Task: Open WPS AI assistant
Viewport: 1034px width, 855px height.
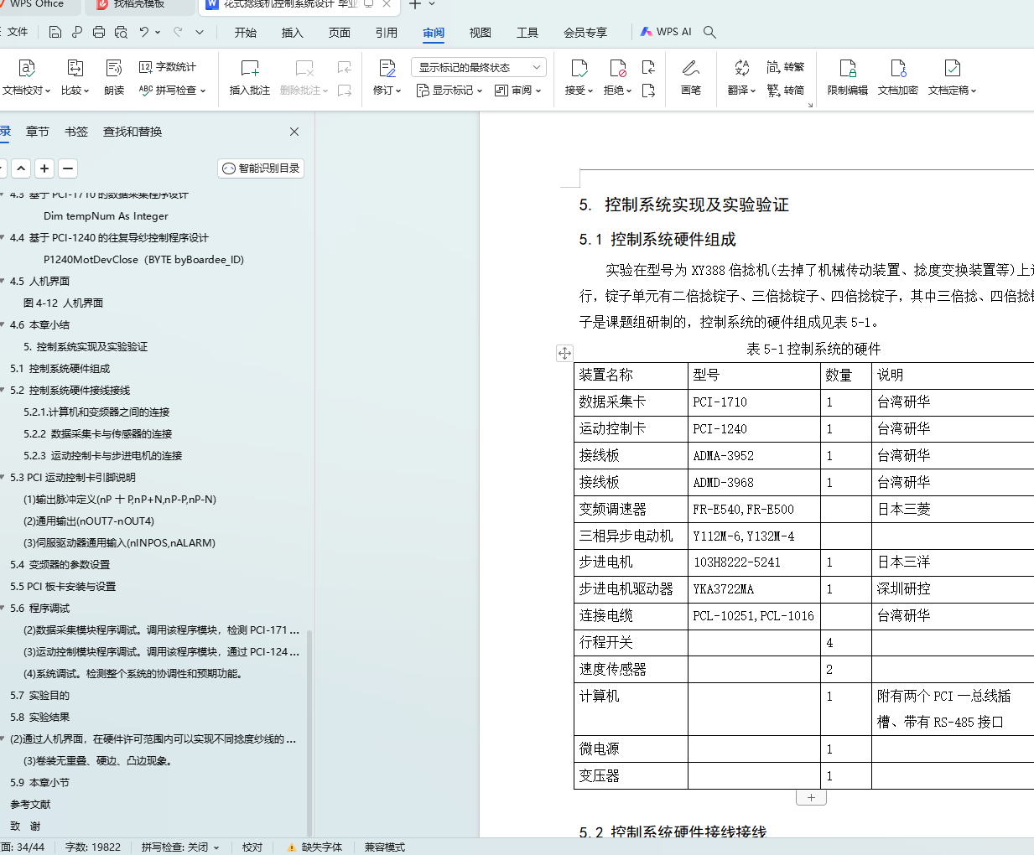Action: 666,32
